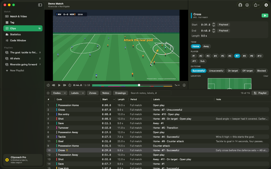Click the star icon at top right
This screenshot has height=169, width=271.
click(x=266, y=5)
